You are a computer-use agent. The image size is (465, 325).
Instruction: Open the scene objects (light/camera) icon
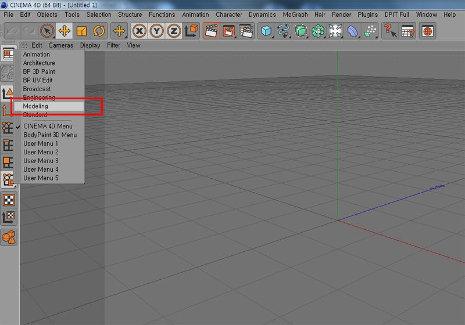point(335,31)
